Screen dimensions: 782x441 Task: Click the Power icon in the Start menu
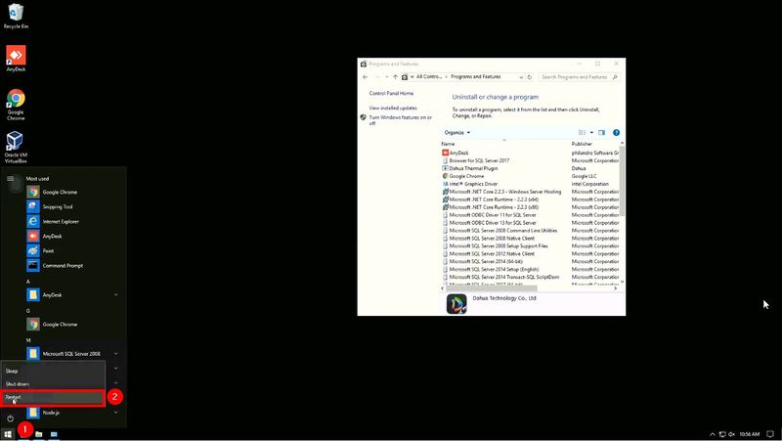pos(11,419)
